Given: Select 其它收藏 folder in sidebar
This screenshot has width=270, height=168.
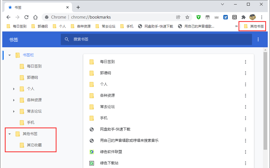Looking at the screenshot, I should [34, 145].
